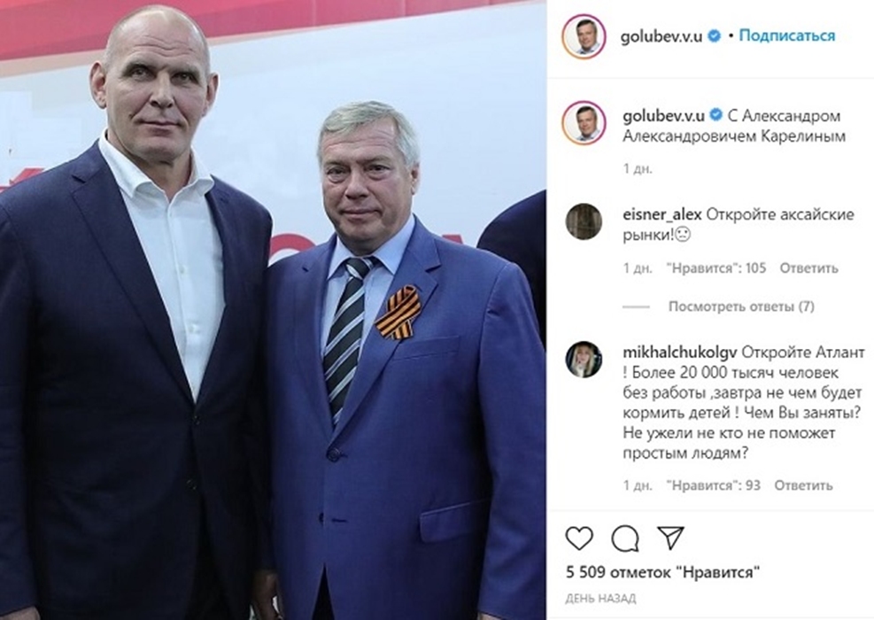Viewport: 874px width, 620px height.
Task: Open the eisner_alex username link
Action: pyautogui.click(x=661, y=215)
